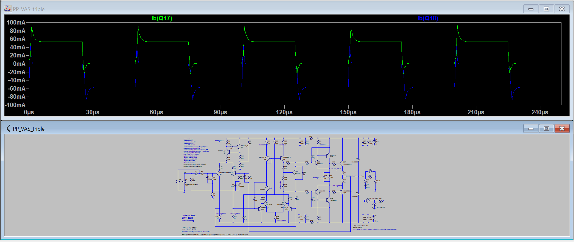The width and height of the screenshot is (574, 242).
Task: Click the 30µs time axis label
Action: point(93,112)
